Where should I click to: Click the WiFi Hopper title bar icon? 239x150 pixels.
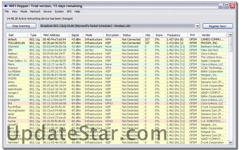[x=6, y=6]
